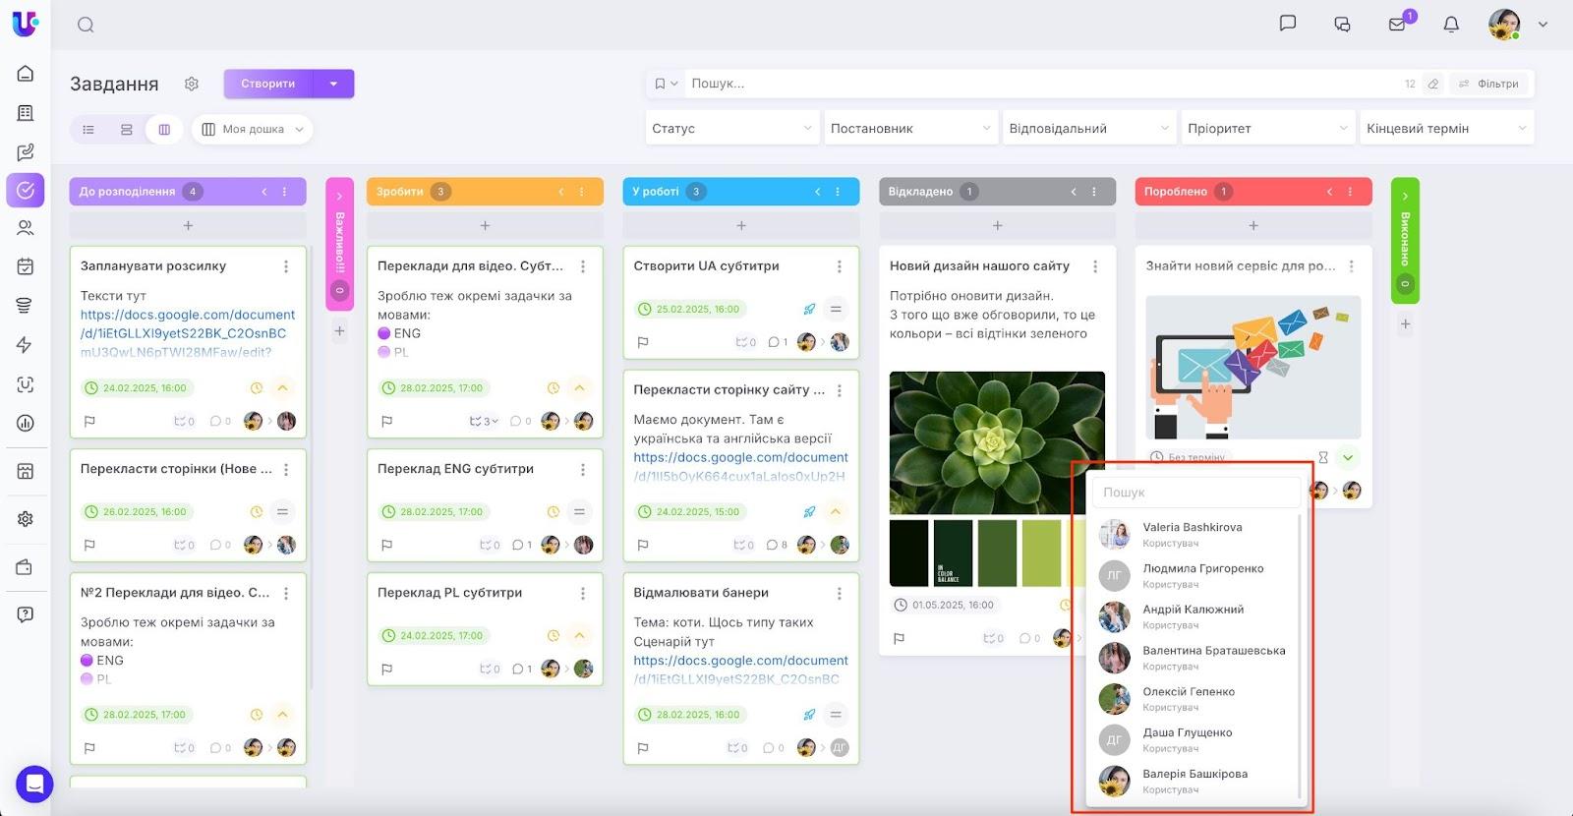Screen dimensions: 1573x816
Task: Open the notifications bell
Action: click(x=1451, y=25)
